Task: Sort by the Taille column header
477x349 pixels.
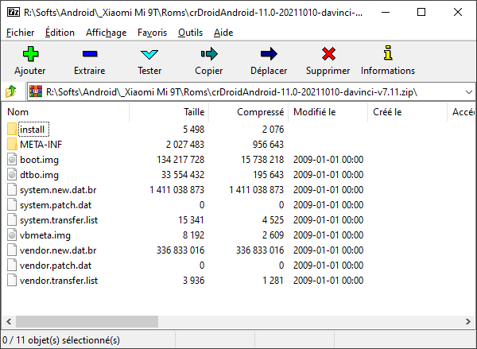Action: click(169, 112)
